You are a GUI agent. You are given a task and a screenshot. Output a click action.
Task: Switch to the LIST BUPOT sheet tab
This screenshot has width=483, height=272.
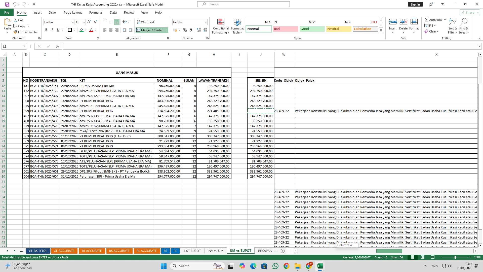point(192,251)
